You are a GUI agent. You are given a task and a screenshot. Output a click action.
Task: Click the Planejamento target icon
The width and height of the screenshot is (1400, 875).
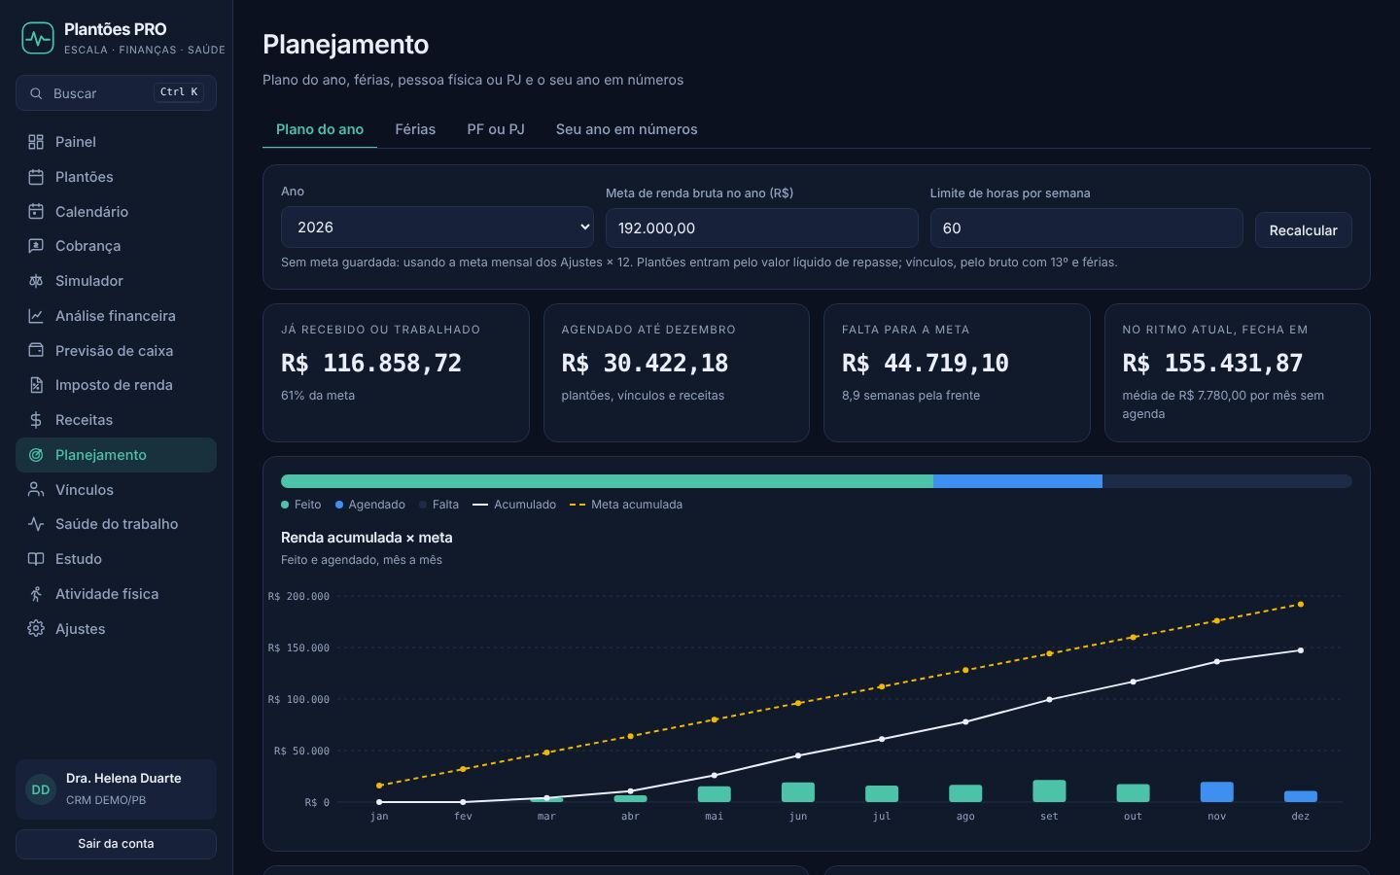click(x=36, y=455)
